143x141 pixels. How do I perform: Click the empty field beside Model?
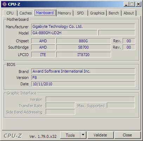(117, 33)
